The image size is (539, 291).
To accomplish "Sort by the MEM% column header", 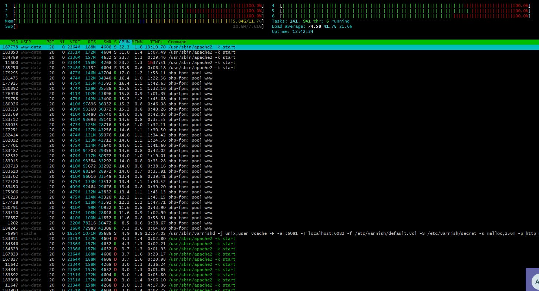I will pyautogui.click(x=137, y=42).
